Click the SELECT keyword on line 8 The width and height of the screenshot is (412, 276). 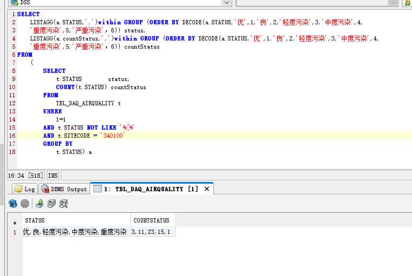point(54,71)
